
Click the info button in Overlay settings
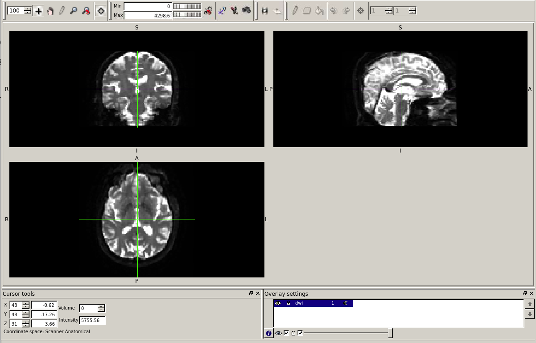click(x=268, y=333)
